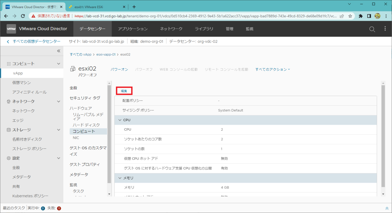The width and height of the screenshot is (392, 213).
Task: Reload the page with the refresh icon
Action: 23,16
